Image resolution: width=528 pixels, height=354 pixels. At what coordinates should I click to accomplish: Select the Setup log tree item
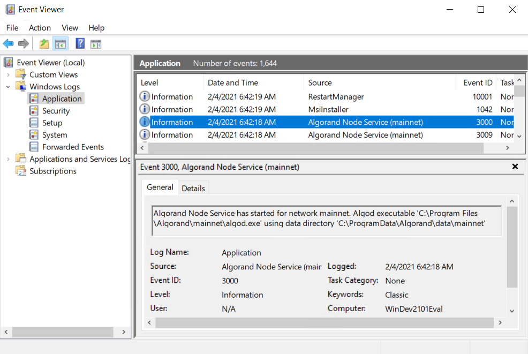point(52,123)
